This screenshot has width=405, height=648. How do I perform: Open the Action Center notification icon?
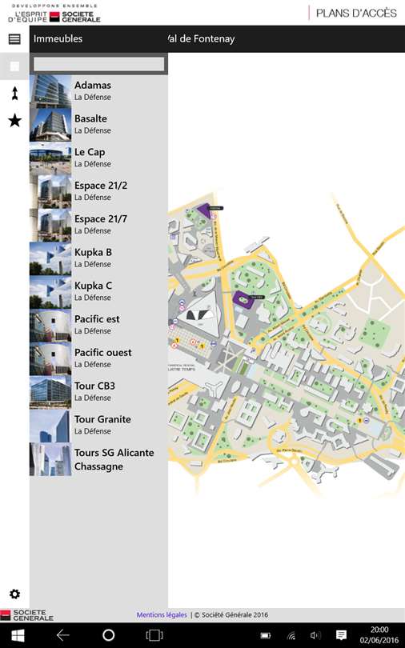click(341, 635)
